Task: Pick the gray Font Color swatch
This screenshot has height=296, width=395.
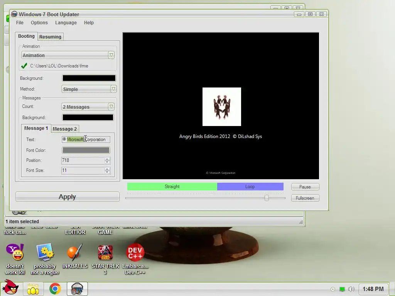Action: 86,150
